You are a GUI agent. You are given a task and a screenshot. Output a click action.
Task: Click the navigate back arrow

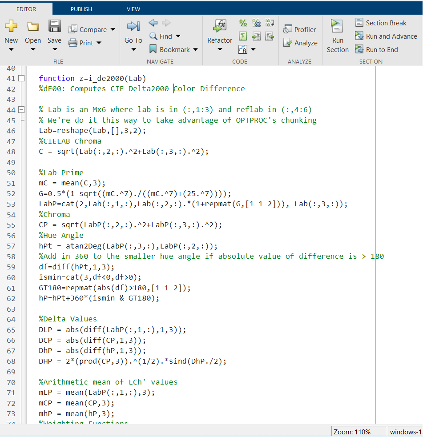point(153,23)
